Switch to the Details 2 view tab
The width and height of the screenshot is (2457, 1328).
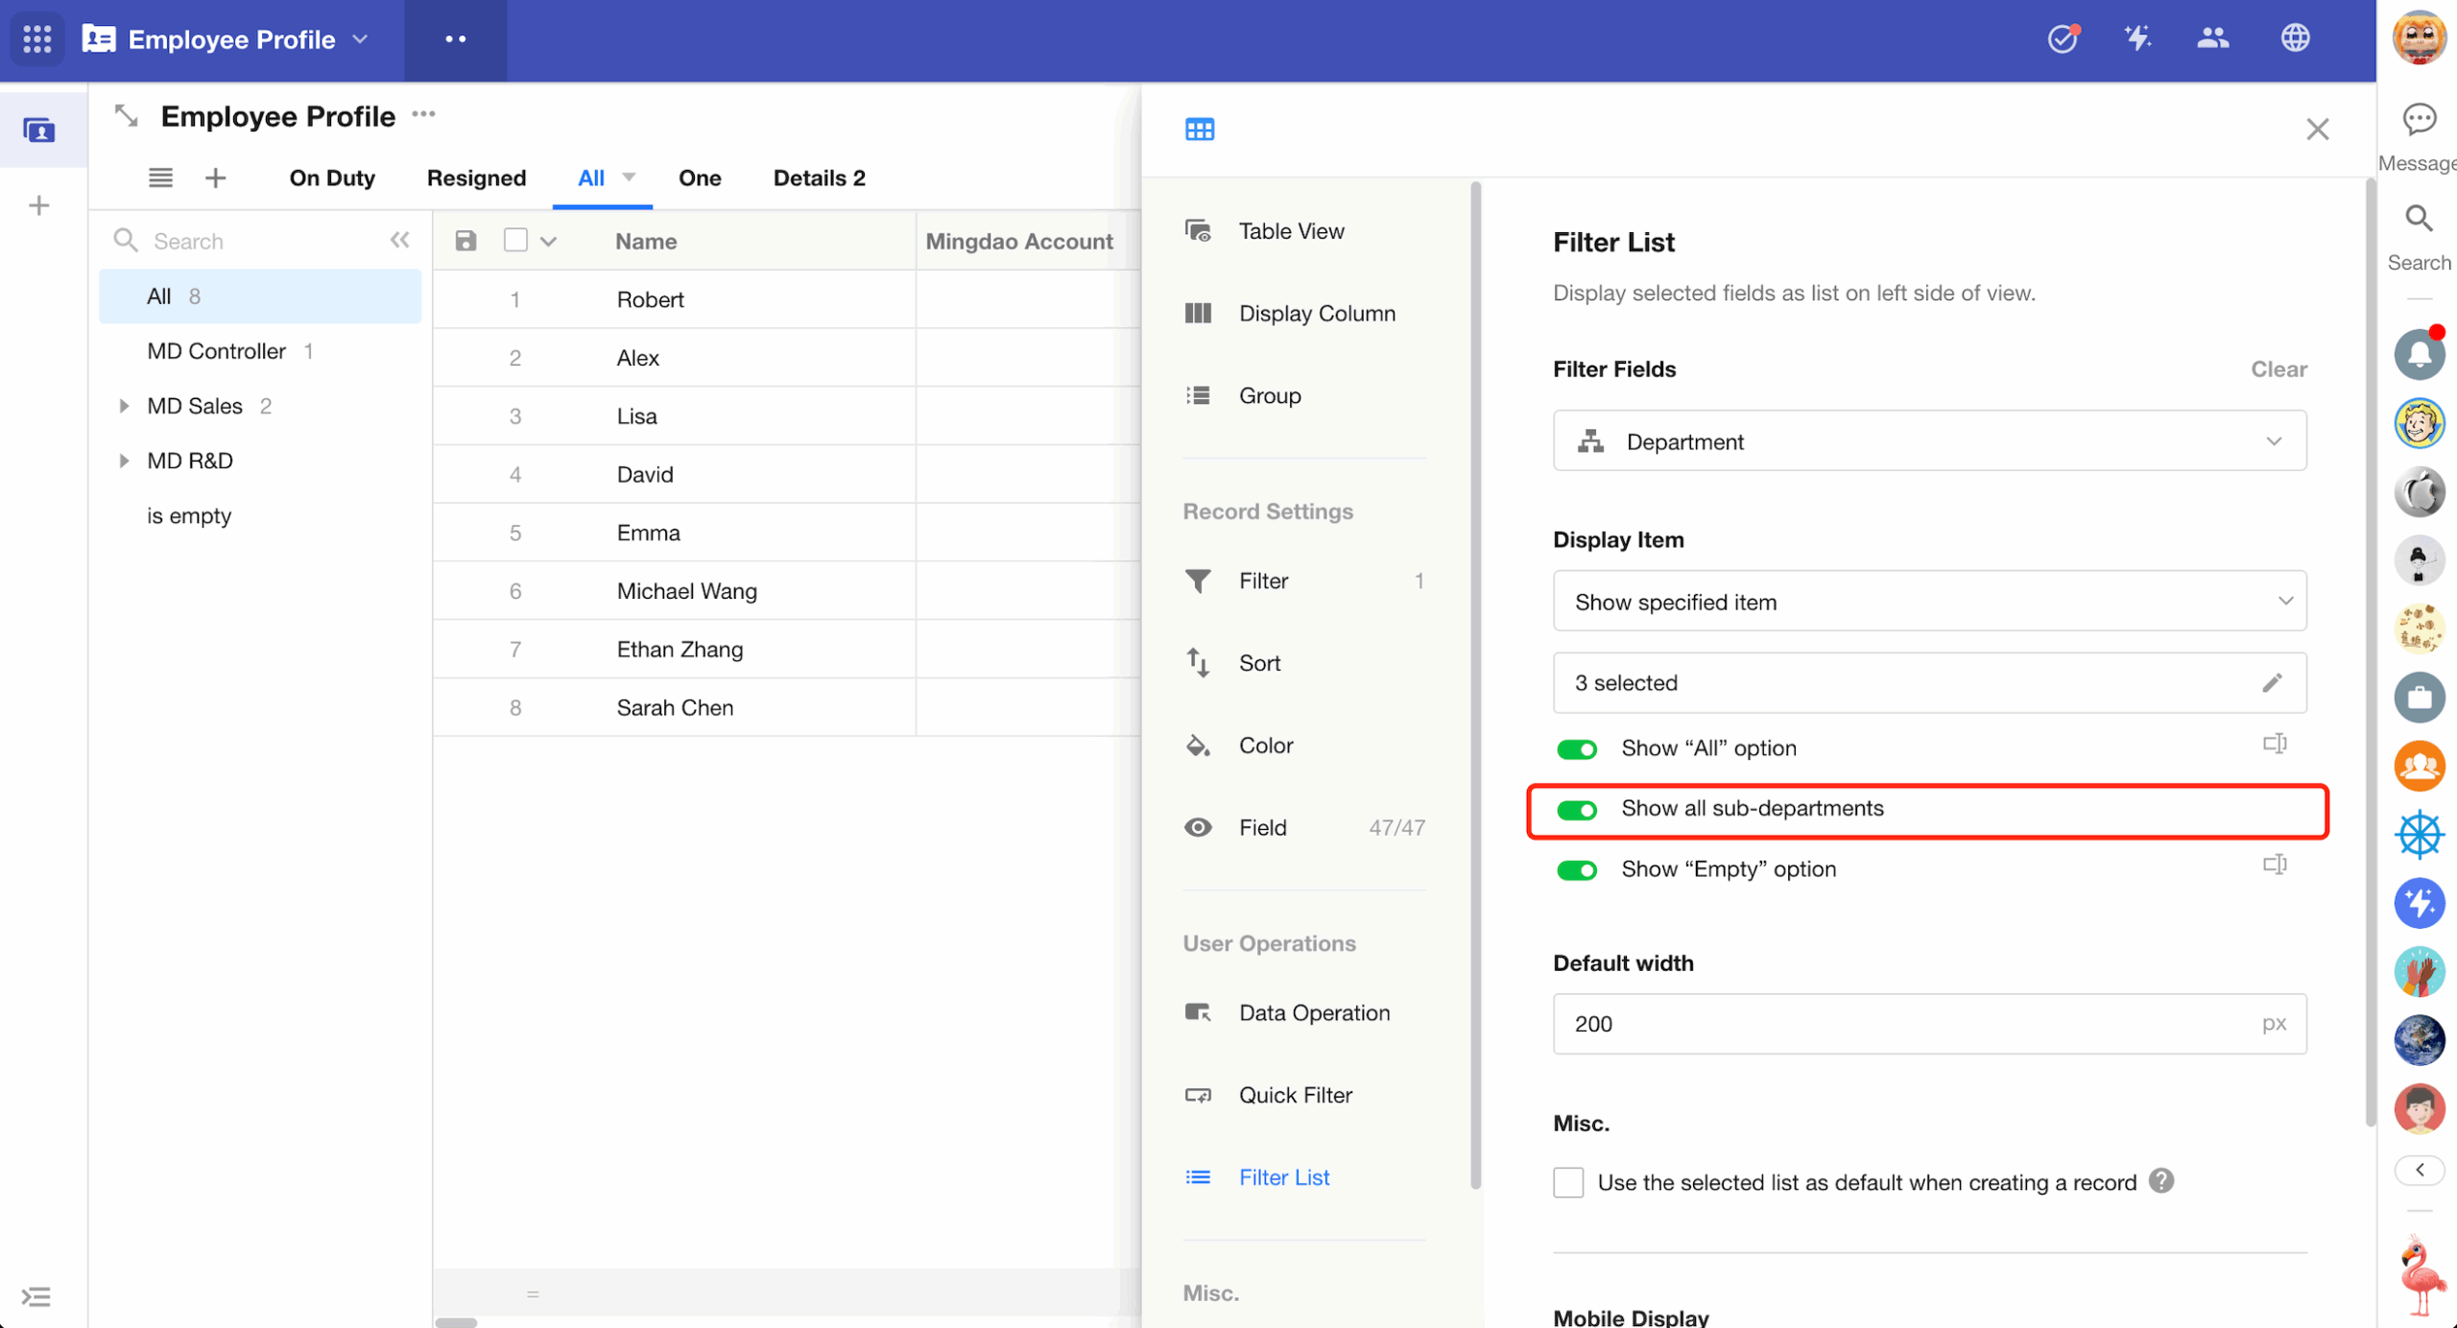(x=819, y=178)
